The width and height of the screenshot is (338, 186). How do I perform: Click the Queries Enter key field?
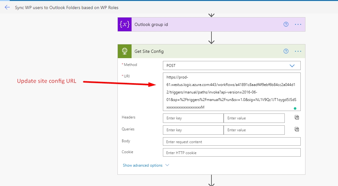pyautogui.click(x=193, y=130)
